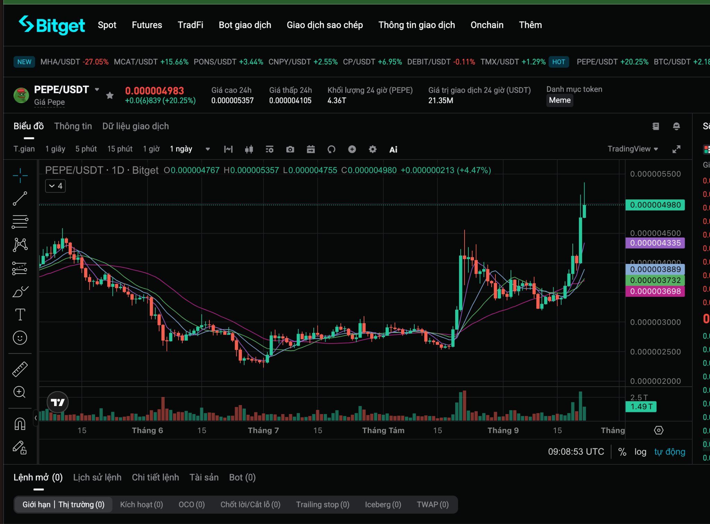The image size is (710, 524).
Task: Enter fullscreen chart mode
Action: coord(676,149)
